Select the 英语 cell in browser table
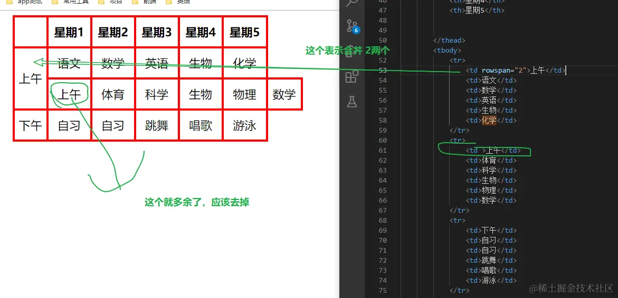 pos(156,63)
